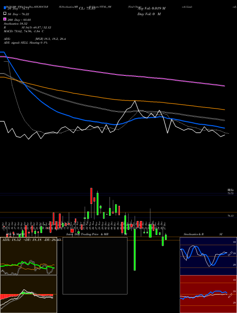Open the blue Stochastics sub-chart panel
This screenshot has width=237, height=313.
pos(208,256)
